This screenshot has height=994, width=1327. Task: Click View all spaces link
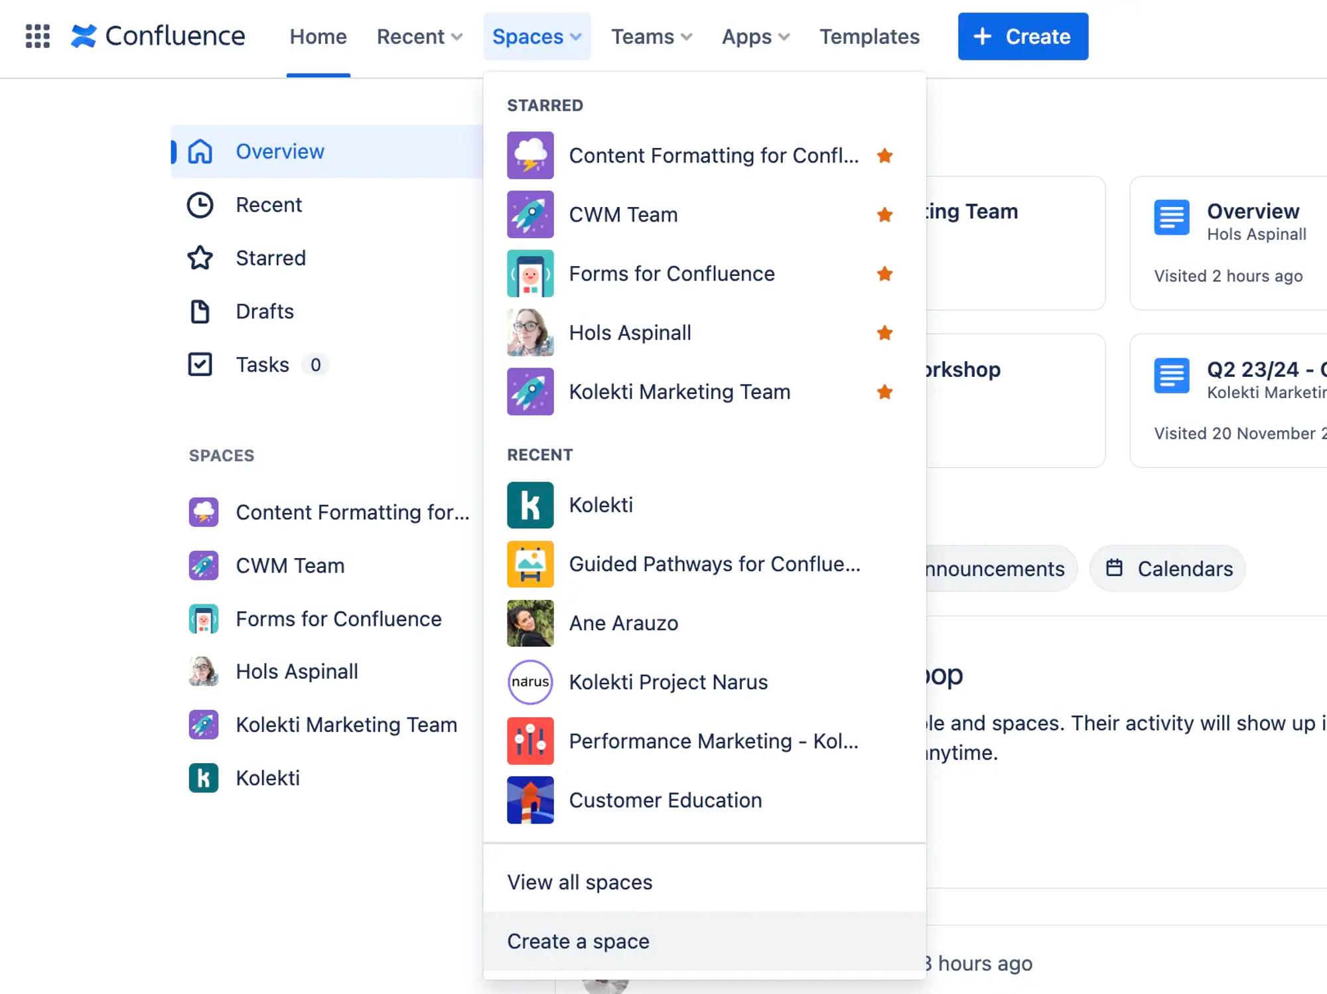pos(579,881)
